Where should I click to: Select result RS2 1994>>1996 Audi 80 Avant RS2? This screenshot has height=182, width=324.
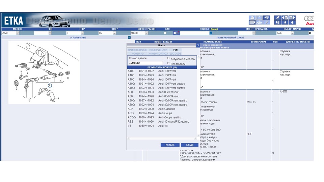coord(162,122)
